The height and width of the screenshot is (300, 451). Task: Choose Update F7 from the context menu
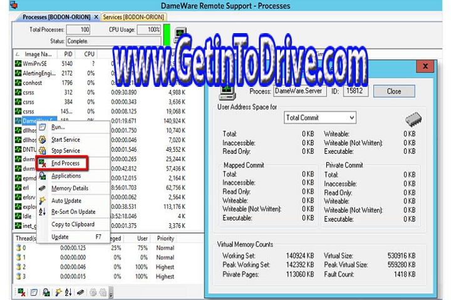point(74,237)
